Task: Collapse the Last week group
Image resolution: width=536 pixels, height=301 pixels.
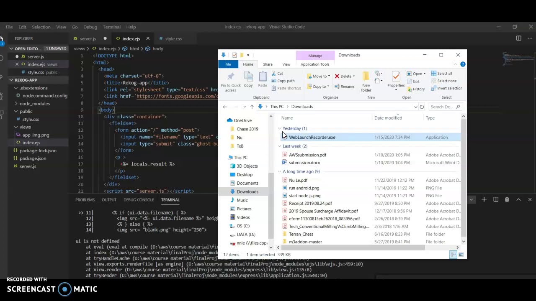Action: click(x=279, y=146)
